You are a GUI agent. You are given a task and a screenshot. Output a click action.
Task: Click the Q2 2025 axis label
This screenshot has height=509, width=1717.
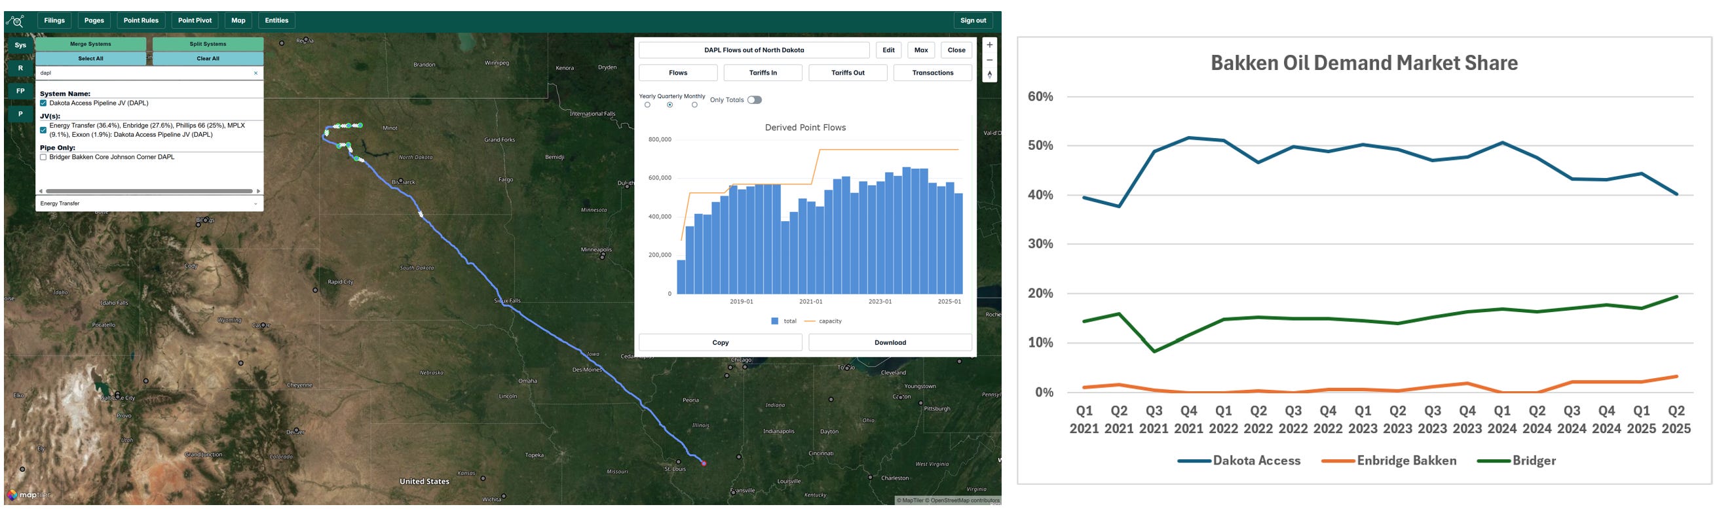click(x=1676, y=420)
